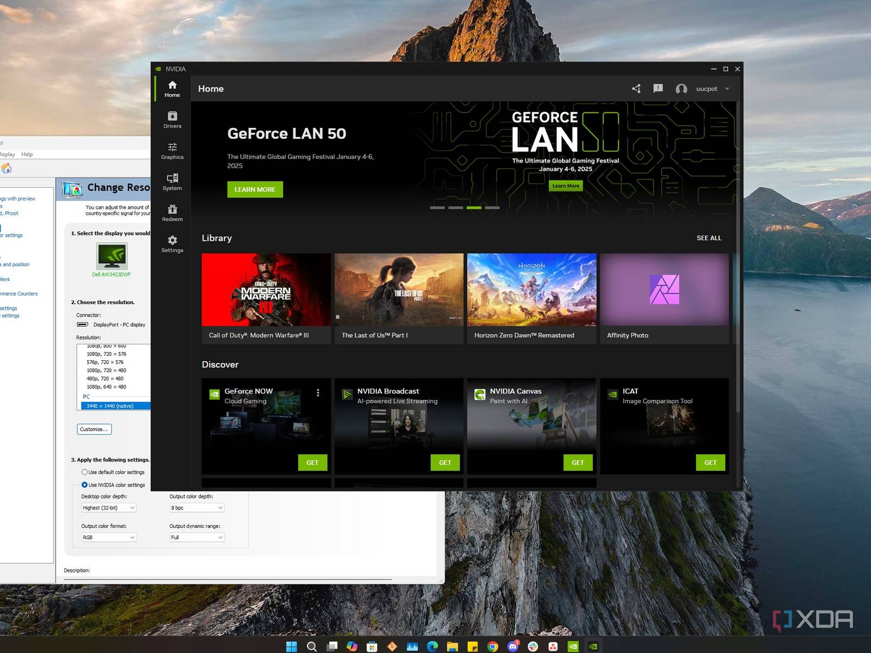Select the fourth carousel indicator dot
The height and width of the screenshot is (653, 871).
493,207
